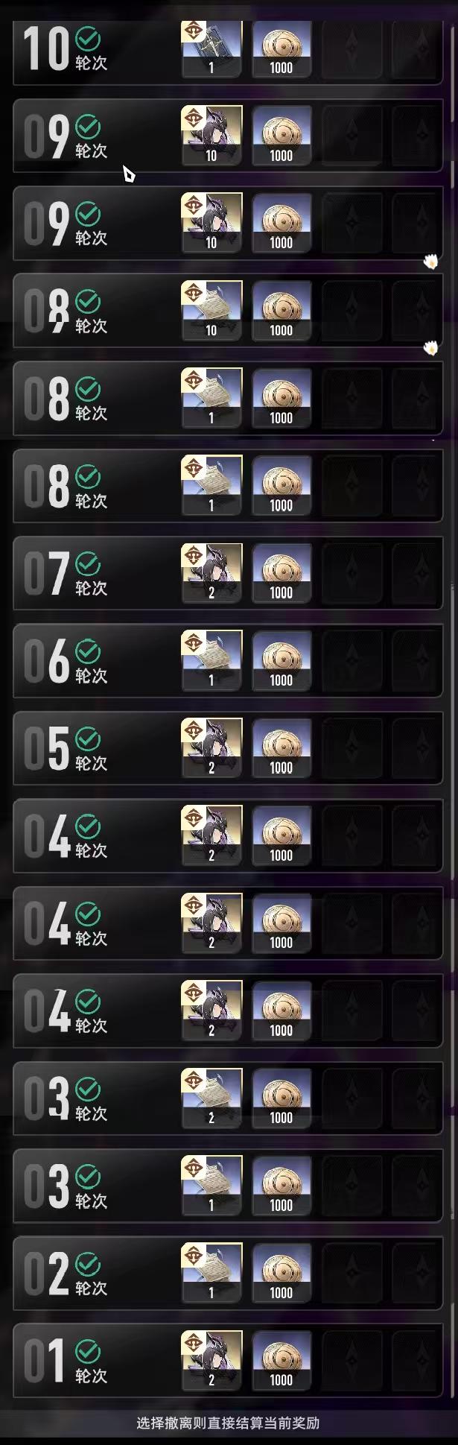Click the round 01 gold coin 1000 reward
Viewport: 458px width, 1445px height.
pyautogui.click(x=282, y=1359)
